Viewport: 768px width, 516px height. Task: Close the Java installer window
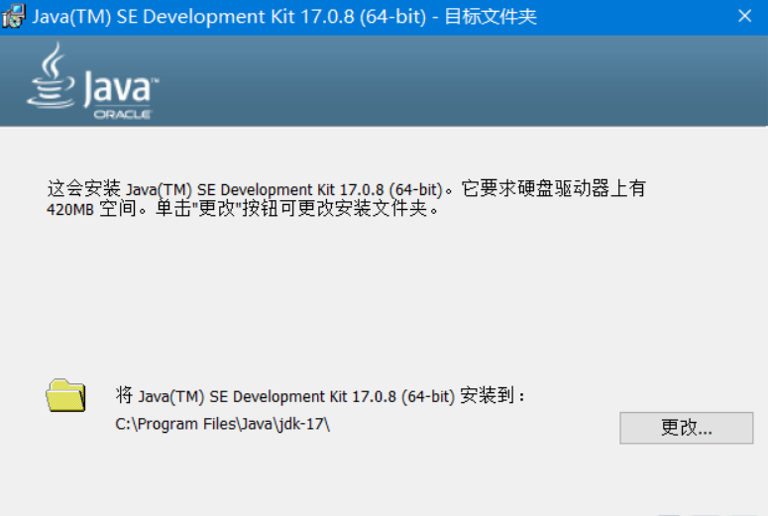click(x=744, y=16)
